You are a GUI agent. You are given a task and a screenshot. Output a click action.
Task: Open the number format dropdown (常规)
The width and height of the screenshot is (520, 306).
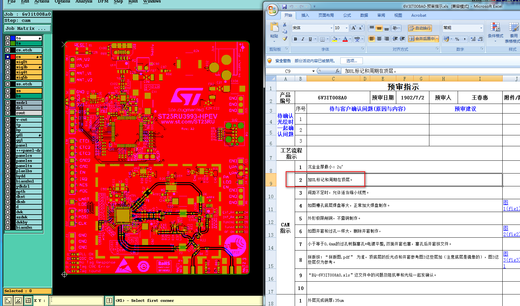481,28
